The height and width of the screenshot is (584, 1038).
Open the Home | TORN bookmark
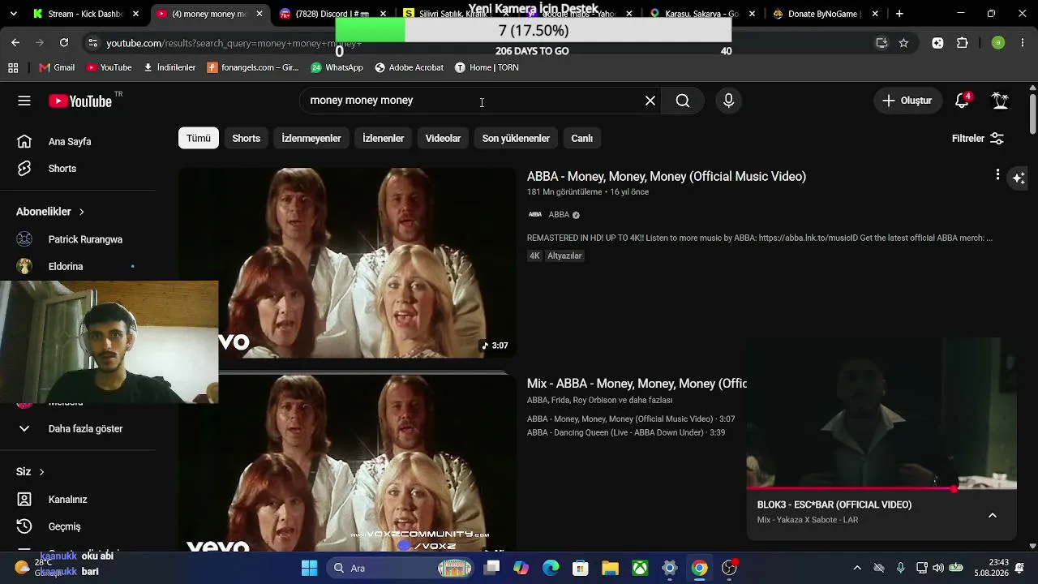487,67
